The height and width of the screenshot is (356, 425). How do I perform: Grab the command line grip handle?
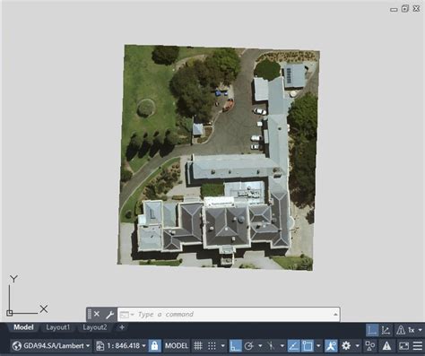click(90, 315)
